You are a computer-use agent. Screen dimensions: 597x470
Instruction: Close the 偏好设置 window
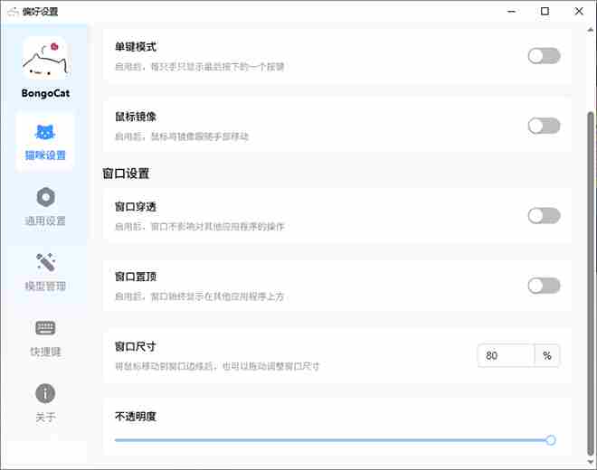579,12
